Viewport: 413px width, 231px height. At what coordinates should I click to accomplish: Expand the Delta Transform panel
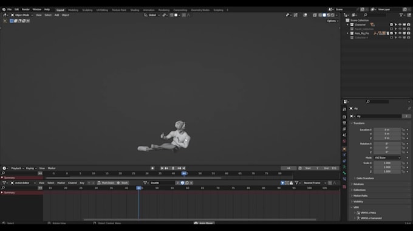click(365, 178)
